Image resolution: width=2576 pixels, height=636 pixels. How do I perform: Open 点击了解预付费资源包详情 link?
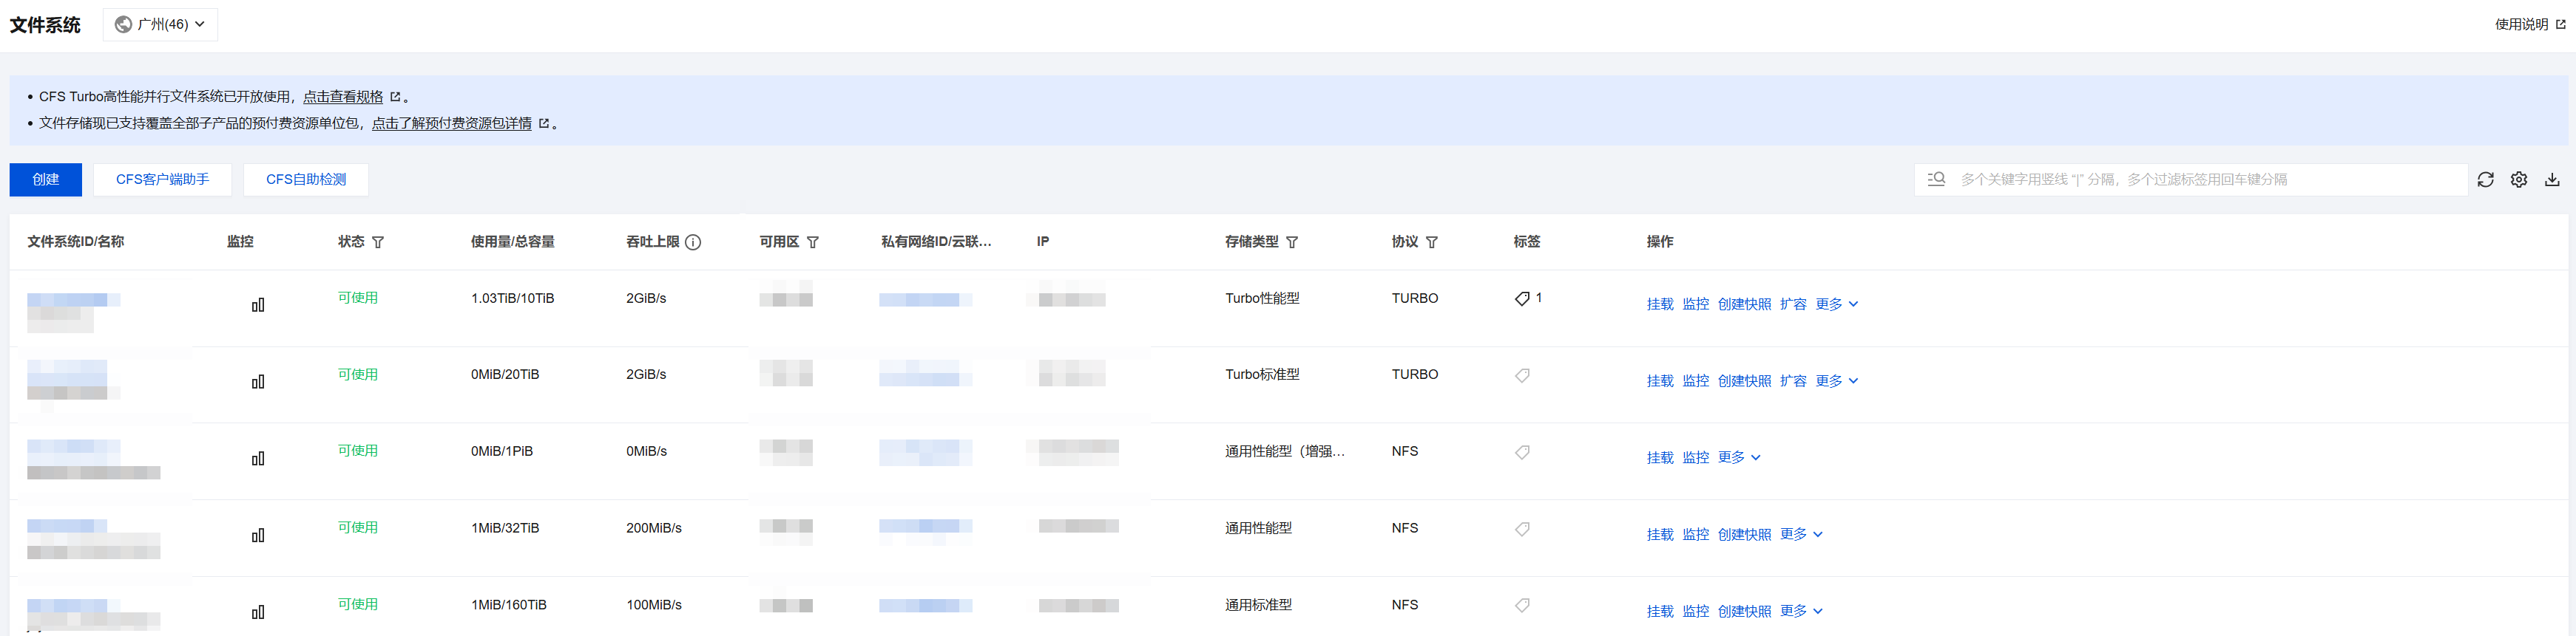coord(452,124)
